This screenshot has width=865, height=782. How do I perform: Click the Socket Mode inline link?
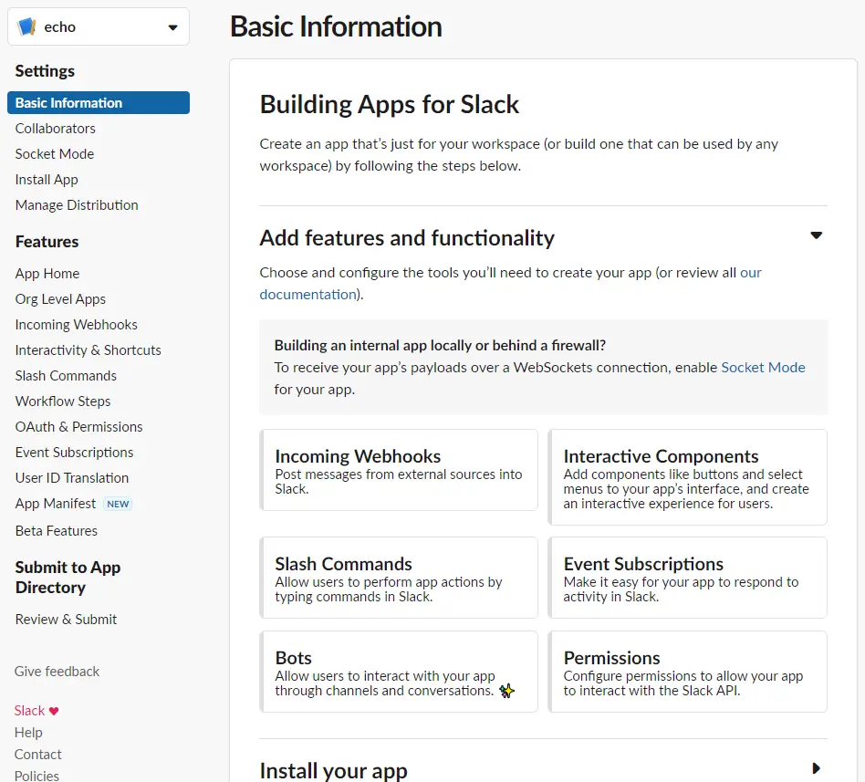(763, 368)
